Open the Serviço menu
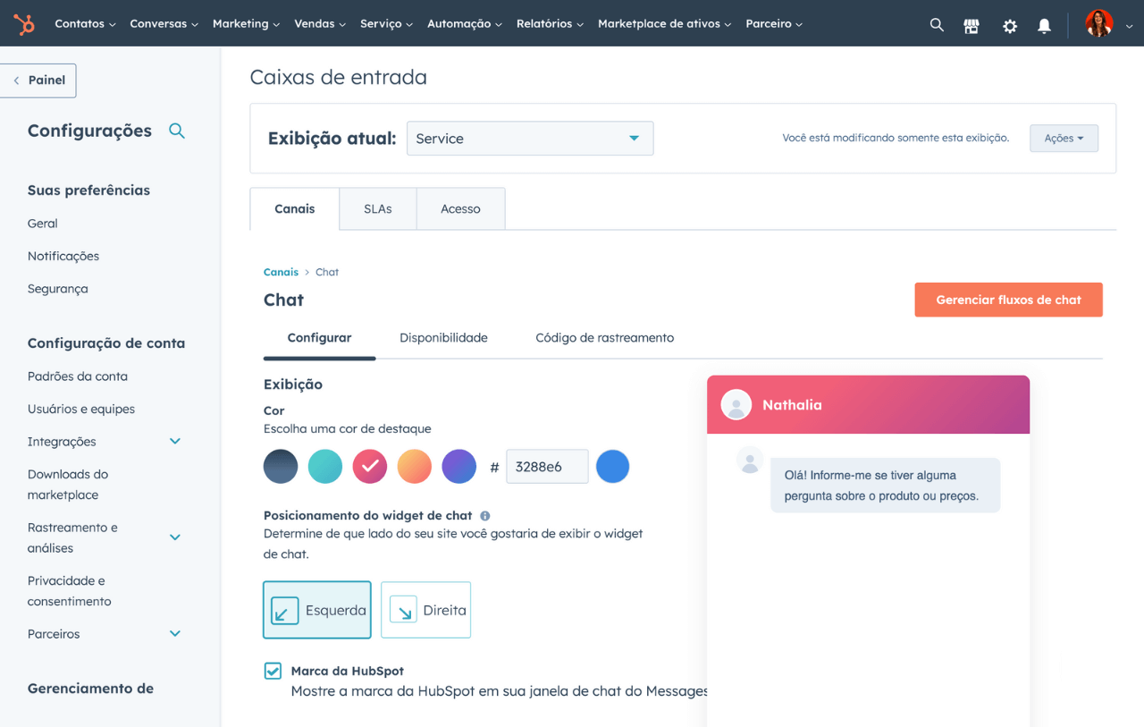1144x727 pixels. coord(386,24)
